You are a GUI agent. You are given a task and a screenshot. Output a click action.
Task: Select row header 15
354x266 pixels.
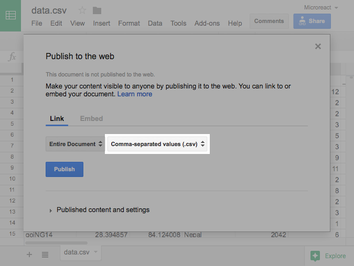(x=12, y=234)
